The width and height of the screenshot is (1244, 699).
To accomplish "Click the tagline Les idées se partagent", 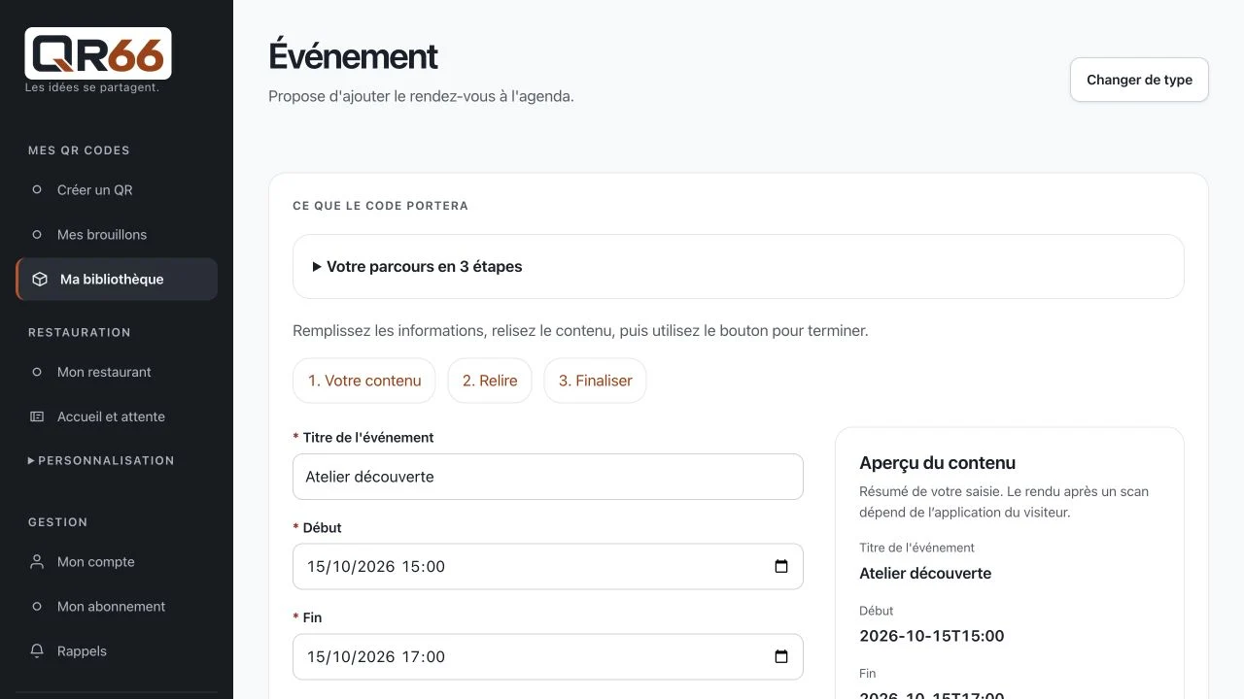I will coord(91,87).
